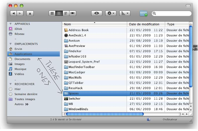Select Applications in the sidebar
The height and width of the screenshot is (131, 198).
[x=33, y=54]
